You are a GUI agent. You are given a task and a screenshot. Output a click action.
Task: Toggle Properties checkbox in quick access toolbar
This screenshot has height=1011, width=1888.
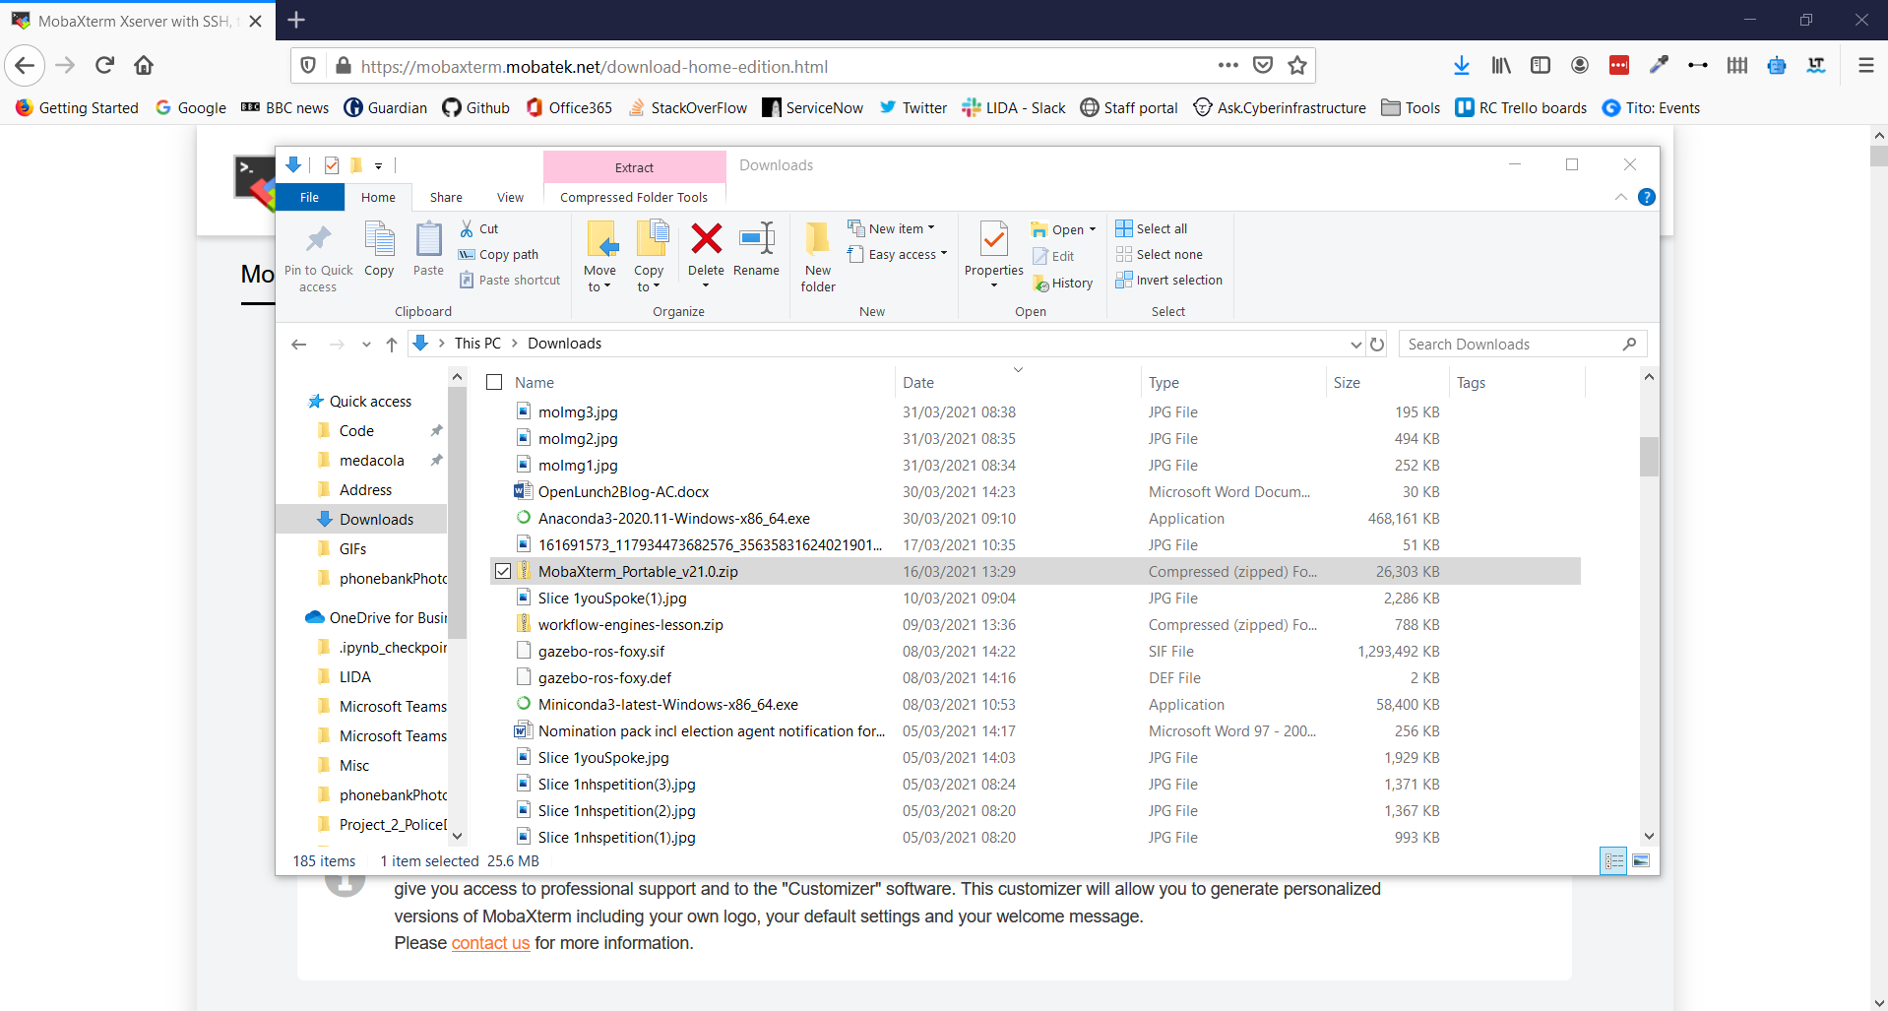pyautogui.click(x=332, y=165)
